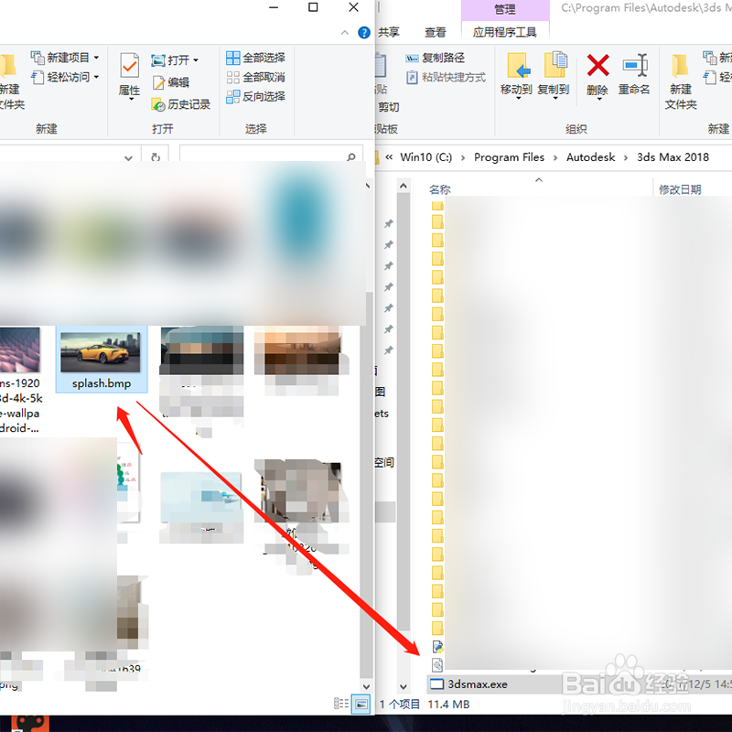Screen dimensions: 732x732
Task: Expand the breadcrumb arrow after Autodesk
Action: 626,157
